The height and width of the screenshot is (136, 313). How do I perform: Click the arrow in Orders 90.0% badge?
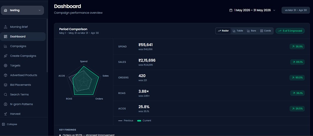tap(293, 78)
